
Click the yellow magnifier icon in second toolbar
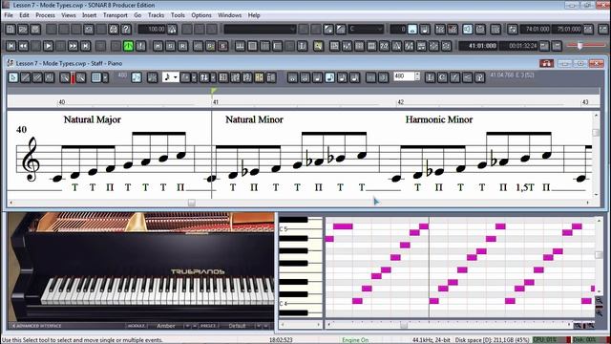[318, 46]
